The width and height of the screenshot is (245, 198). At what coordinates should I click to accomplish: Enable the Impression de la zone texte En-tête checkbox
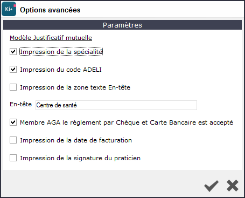(13, 87)
